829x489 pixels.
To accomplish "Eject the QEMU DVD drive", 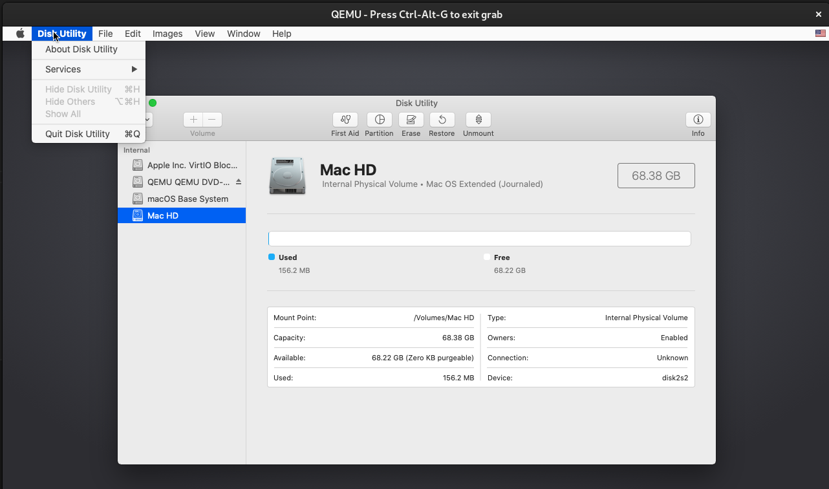I will 239,182.
